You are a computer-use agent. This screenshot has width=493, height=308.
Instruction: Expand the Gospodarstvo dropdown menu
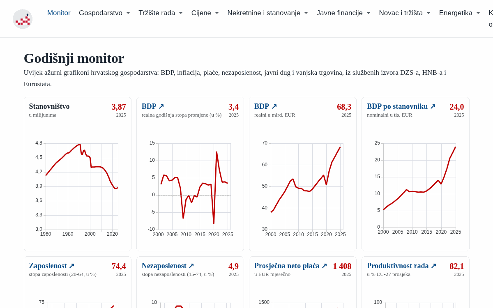pyautogui.click(x=104, y=13)
